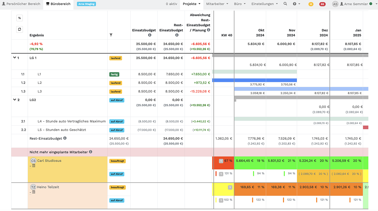The image size is (378, 211).
Task: Open the Mitarbeiter dropdown menu
Action: (217, 4)
